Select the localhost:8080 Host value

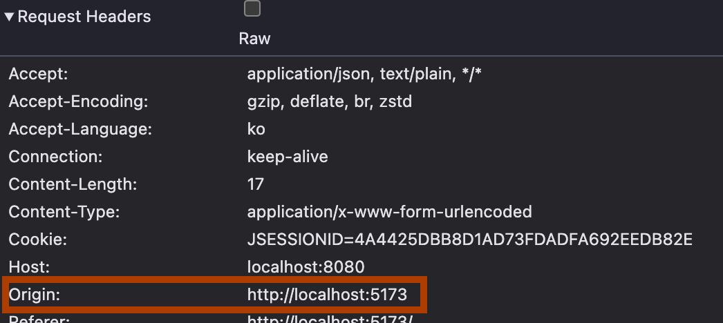306,267
